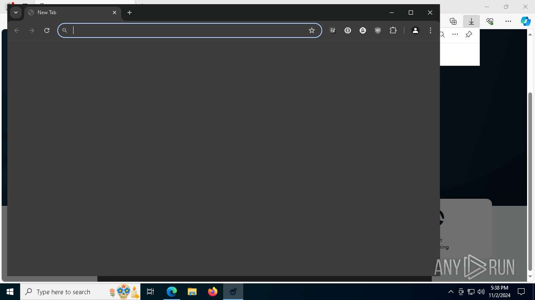
Task: Open the volume tray icon
Action: click(481, 292)
